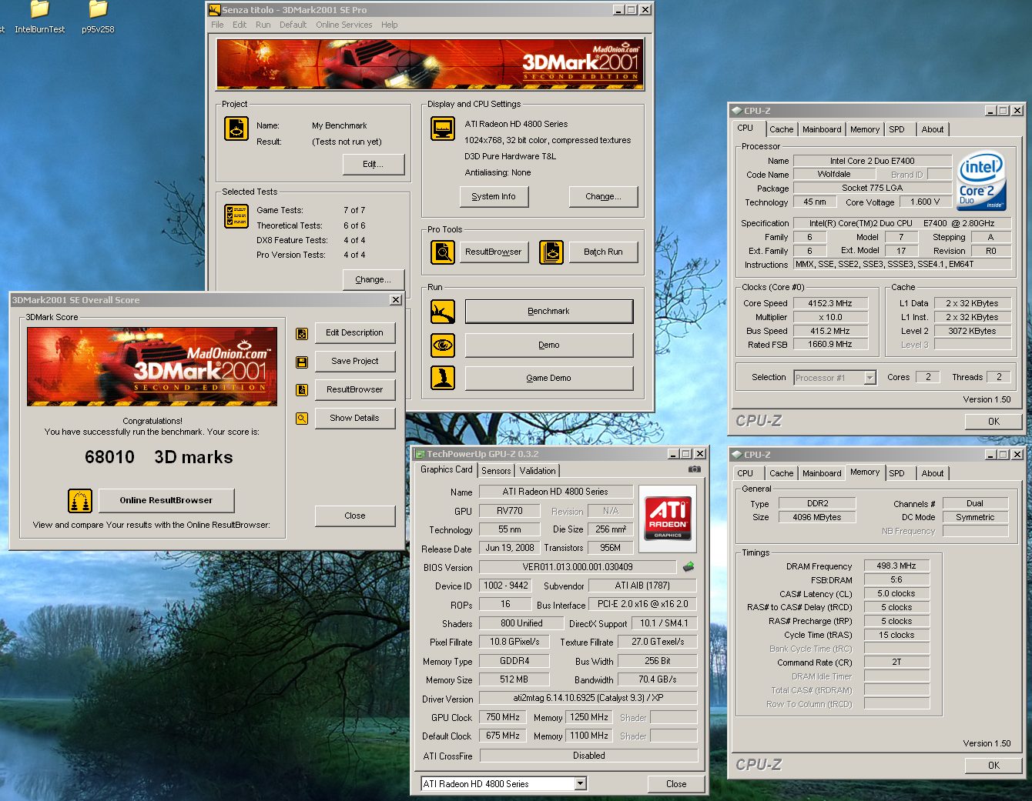Click the Core Speed 4152.3 MHz value
Screen dimensions: 1032x801
pos(829,303)
